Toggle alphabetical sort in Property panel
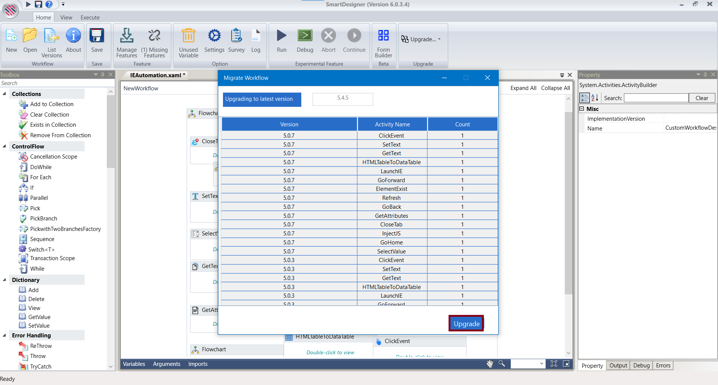718x385 pixels. [595, 98]
